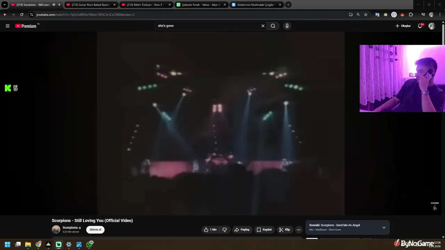Viewport: 445px width, 250px height.
Task: Click the video title text
Action: tap(92, 220)
